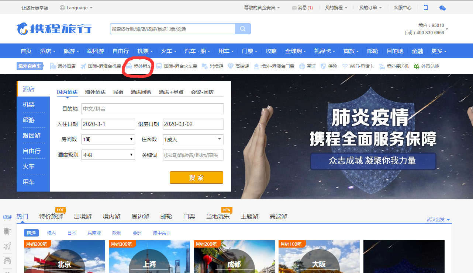Click the car icon in left sidebar

[7, 260]
